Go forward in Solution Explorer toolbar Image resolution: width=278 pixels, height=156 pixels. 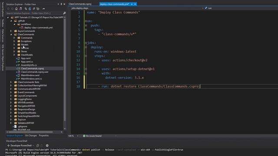click(12, 9)
